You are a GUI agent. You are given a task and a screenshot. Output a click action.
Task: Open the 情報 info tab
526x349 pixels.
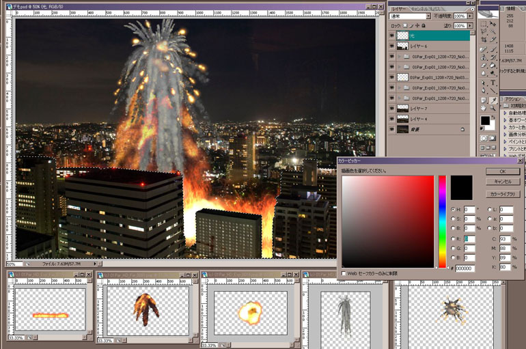tap(511, 9)
